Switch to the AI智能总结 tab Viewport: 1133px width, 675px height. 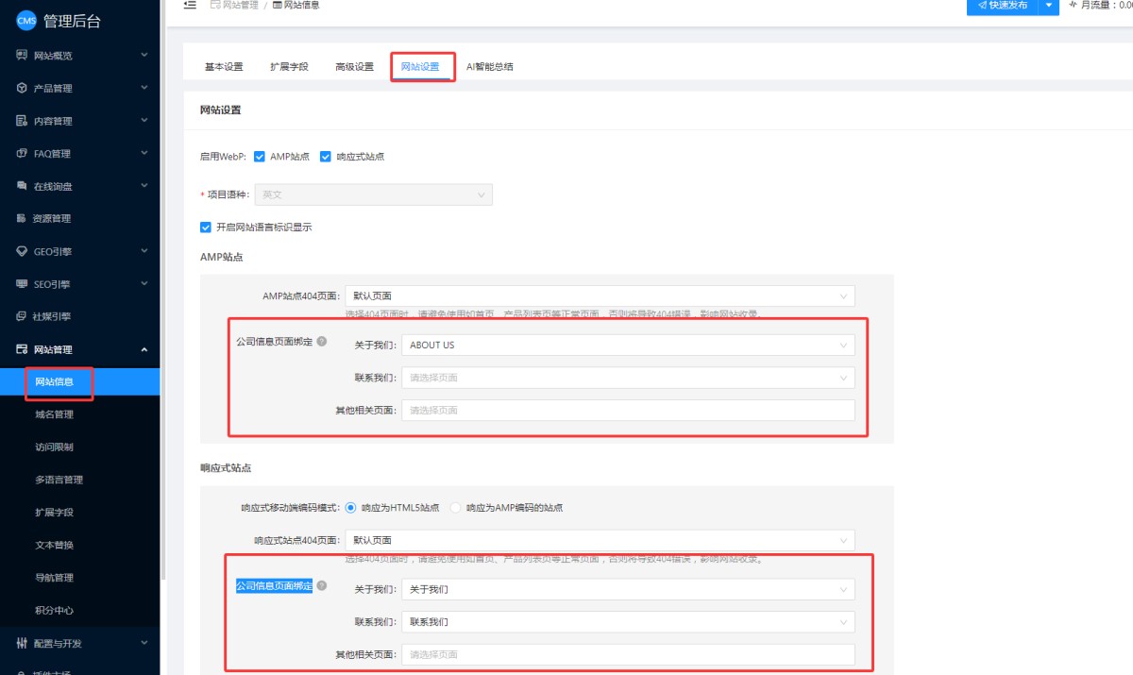point(490,67)
